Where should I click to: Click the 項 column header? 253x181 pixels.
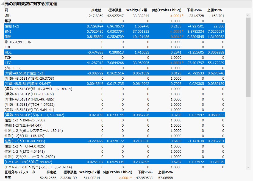pos(6,10)
